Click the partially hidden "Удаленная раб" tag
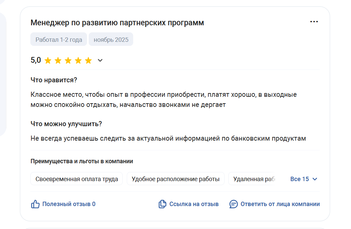The image size is (351, 229). tap(254, 179)
